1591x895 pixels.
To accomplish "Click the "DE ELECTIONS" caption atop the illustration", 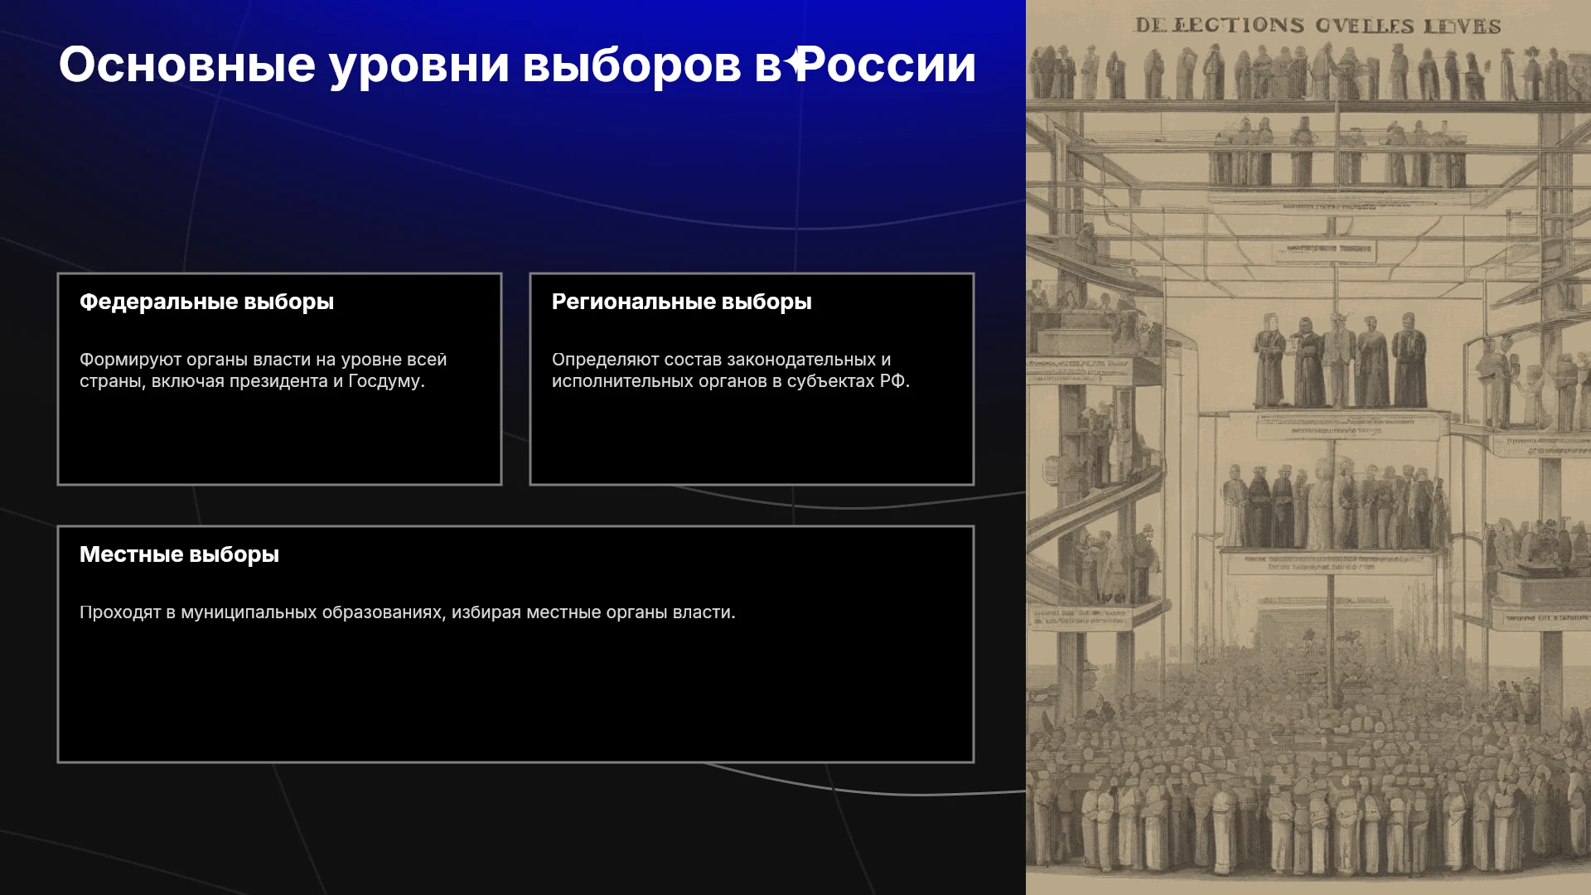I will tap(1318, 26).
